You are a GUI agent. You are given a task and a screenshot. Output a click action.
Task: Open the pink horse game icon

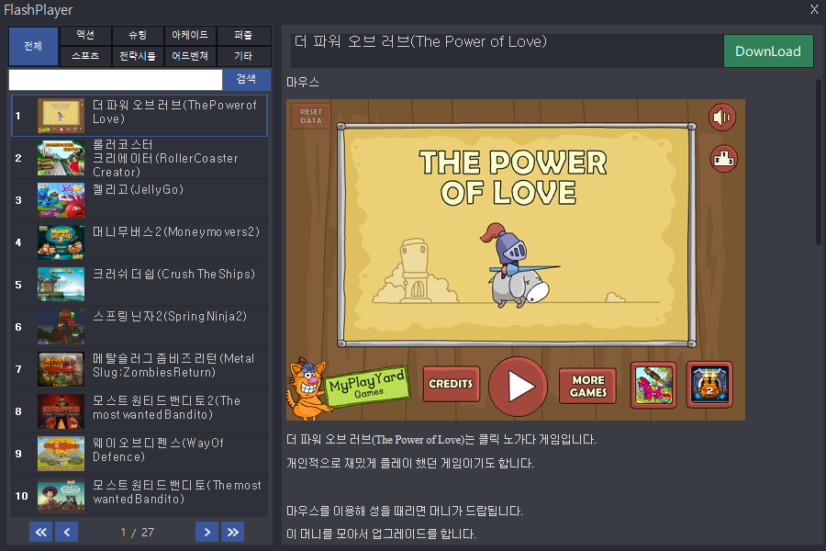click(x=653, y=386)
